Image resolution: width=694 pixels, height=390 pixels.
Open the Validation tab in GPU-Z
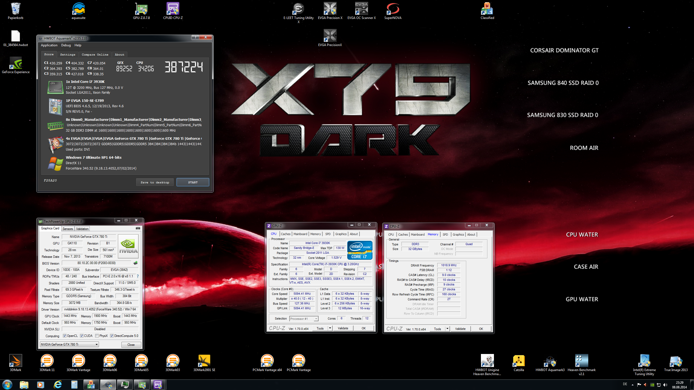82,229
